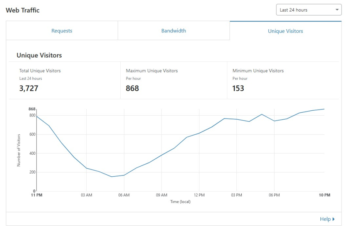Click the Minimum Unique Visitors value 153

click(x=238, y=88)
